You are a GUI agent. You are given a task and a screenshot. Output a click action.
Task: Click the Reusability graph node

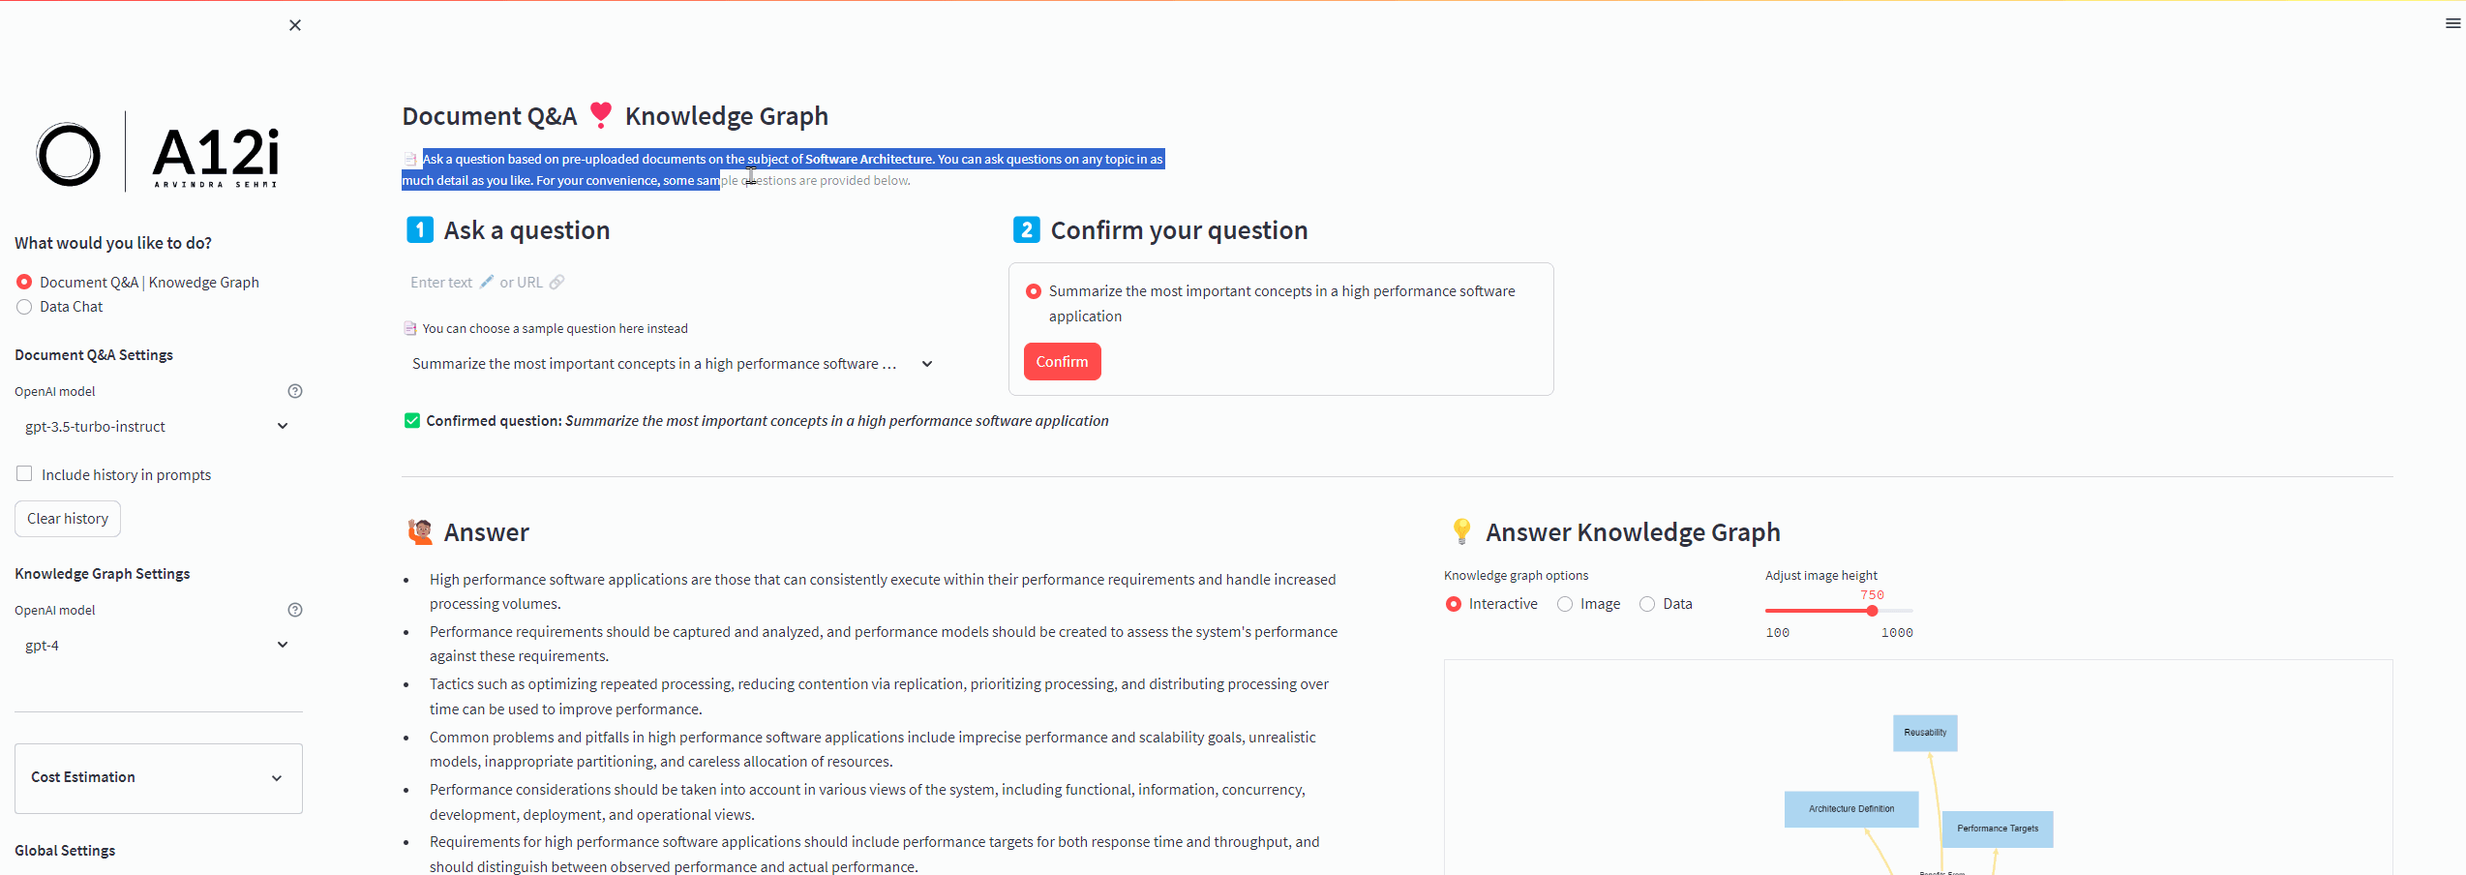(1925, 733)
